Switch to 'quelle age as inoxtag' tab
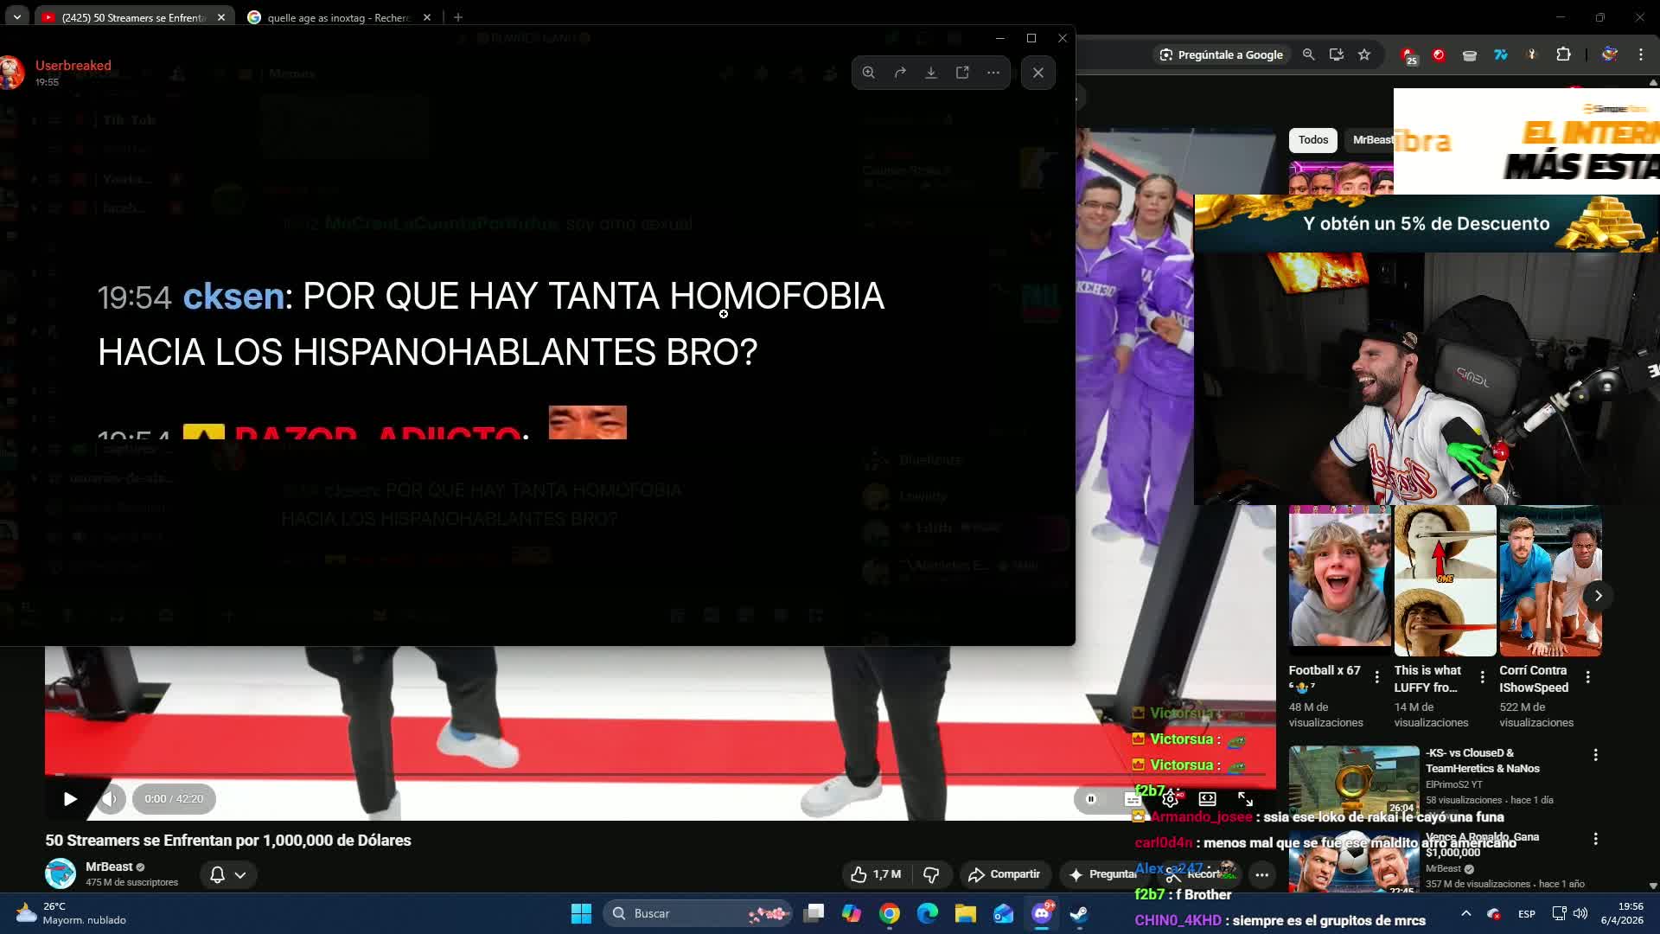This screenshot has height=934, width=1660. pyautogui.click(x=339, y=17)
